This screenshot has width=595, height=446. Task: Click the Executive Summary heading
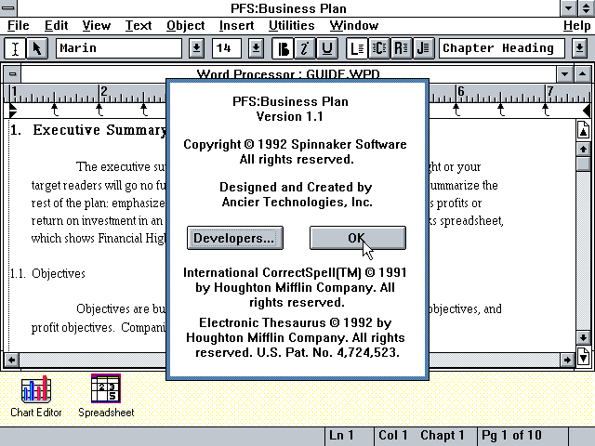[88, 130]
